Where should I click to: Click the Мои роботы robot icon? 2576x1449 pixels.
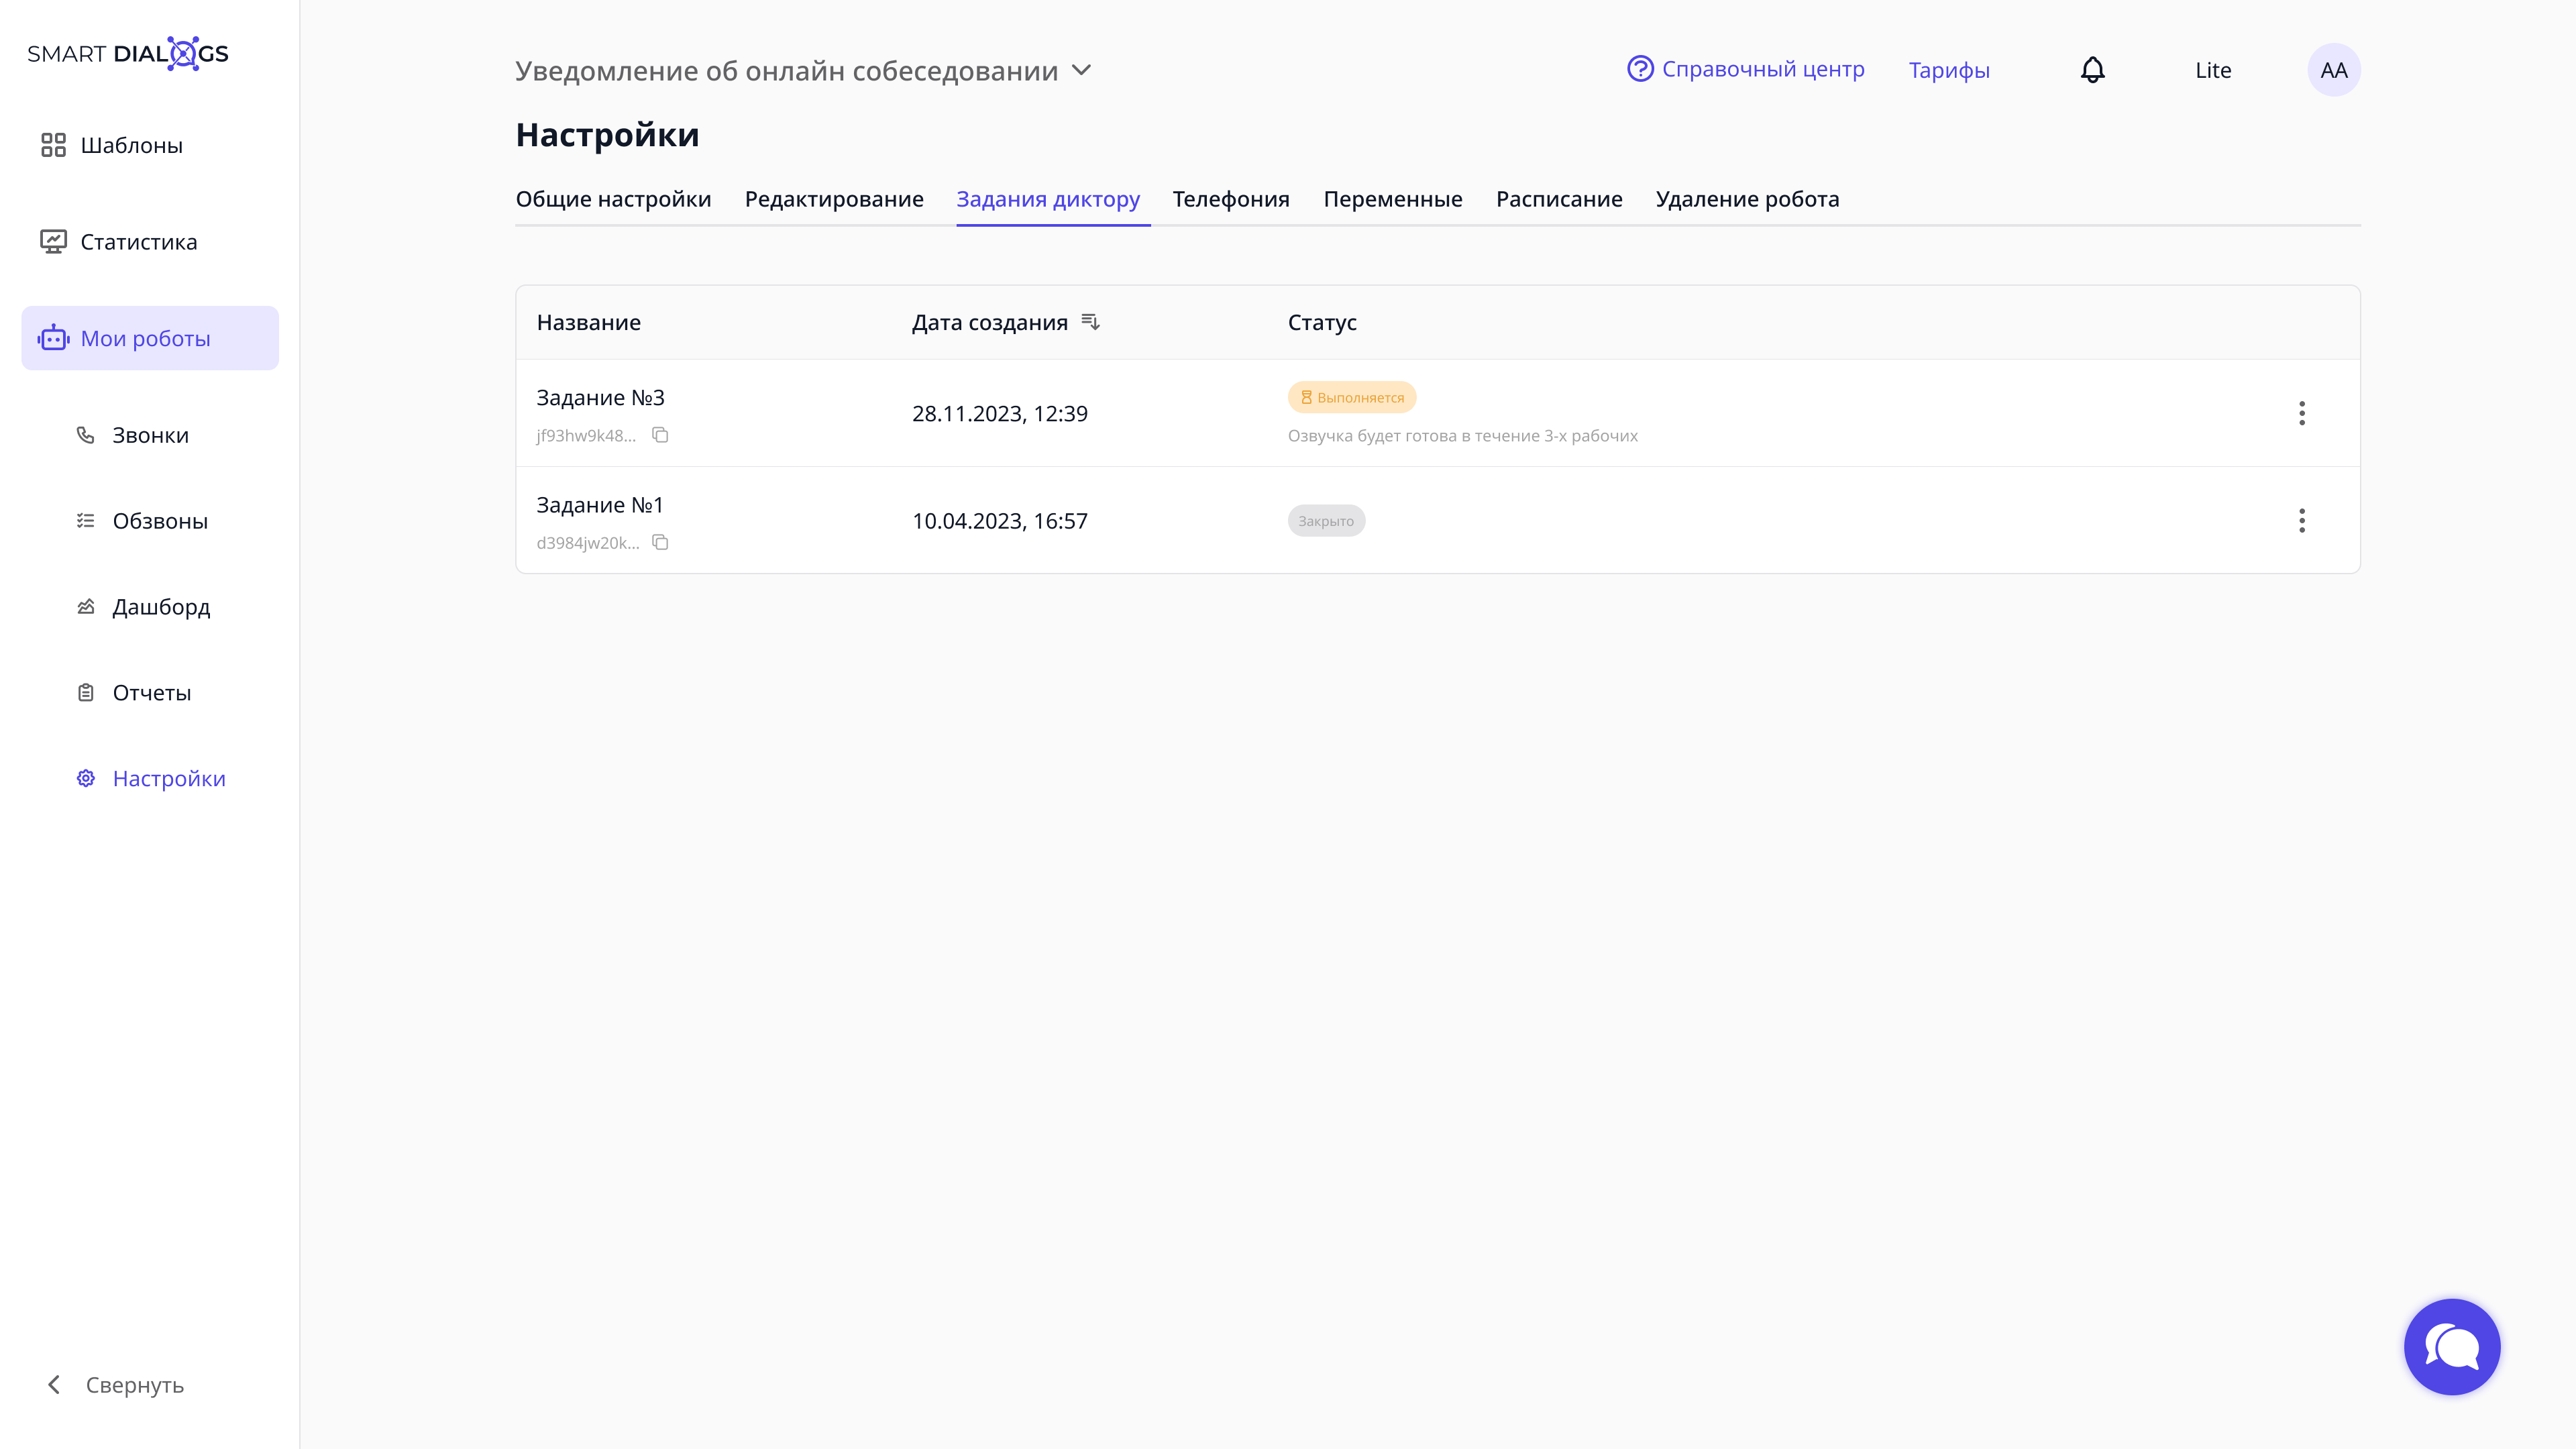(53, 338)
